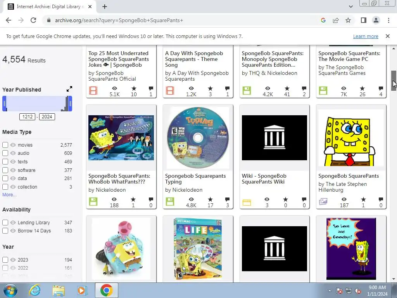Click web icon on SpongeBob Wiki card

pos(247,203)
